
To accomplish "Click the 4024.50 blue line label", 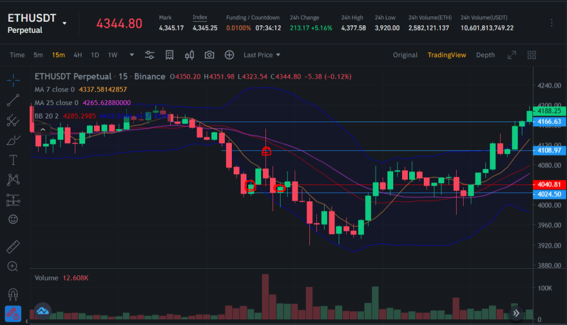I will pyautogui.click(x=549, y=194).
